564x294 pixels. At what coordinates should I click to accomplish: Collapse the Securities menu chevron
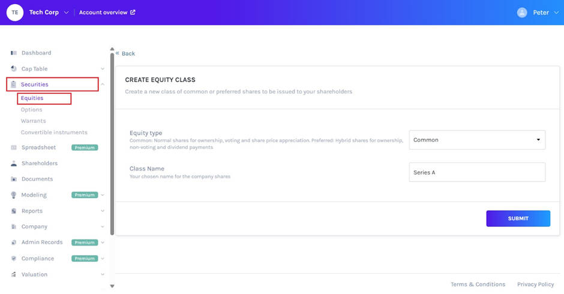(x=103, y=84)
